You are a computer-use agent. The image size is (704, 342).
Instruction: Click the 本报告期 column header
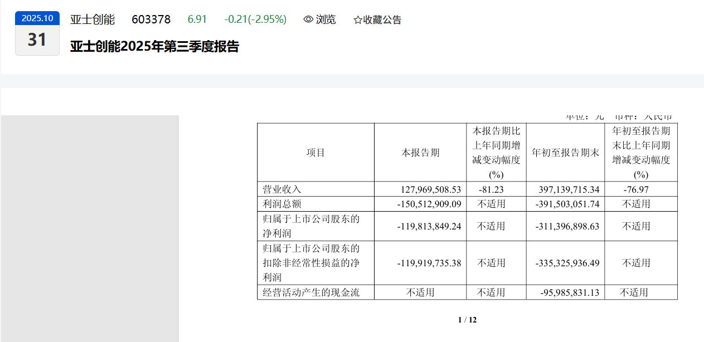click(421, 153)
